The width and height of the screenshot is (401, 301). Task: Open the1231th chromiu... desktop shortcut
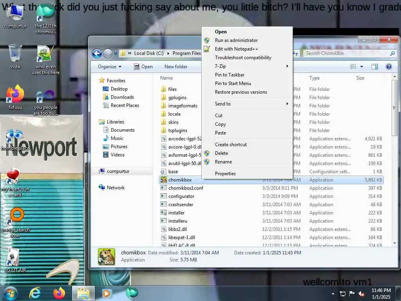tap(45, 19)
